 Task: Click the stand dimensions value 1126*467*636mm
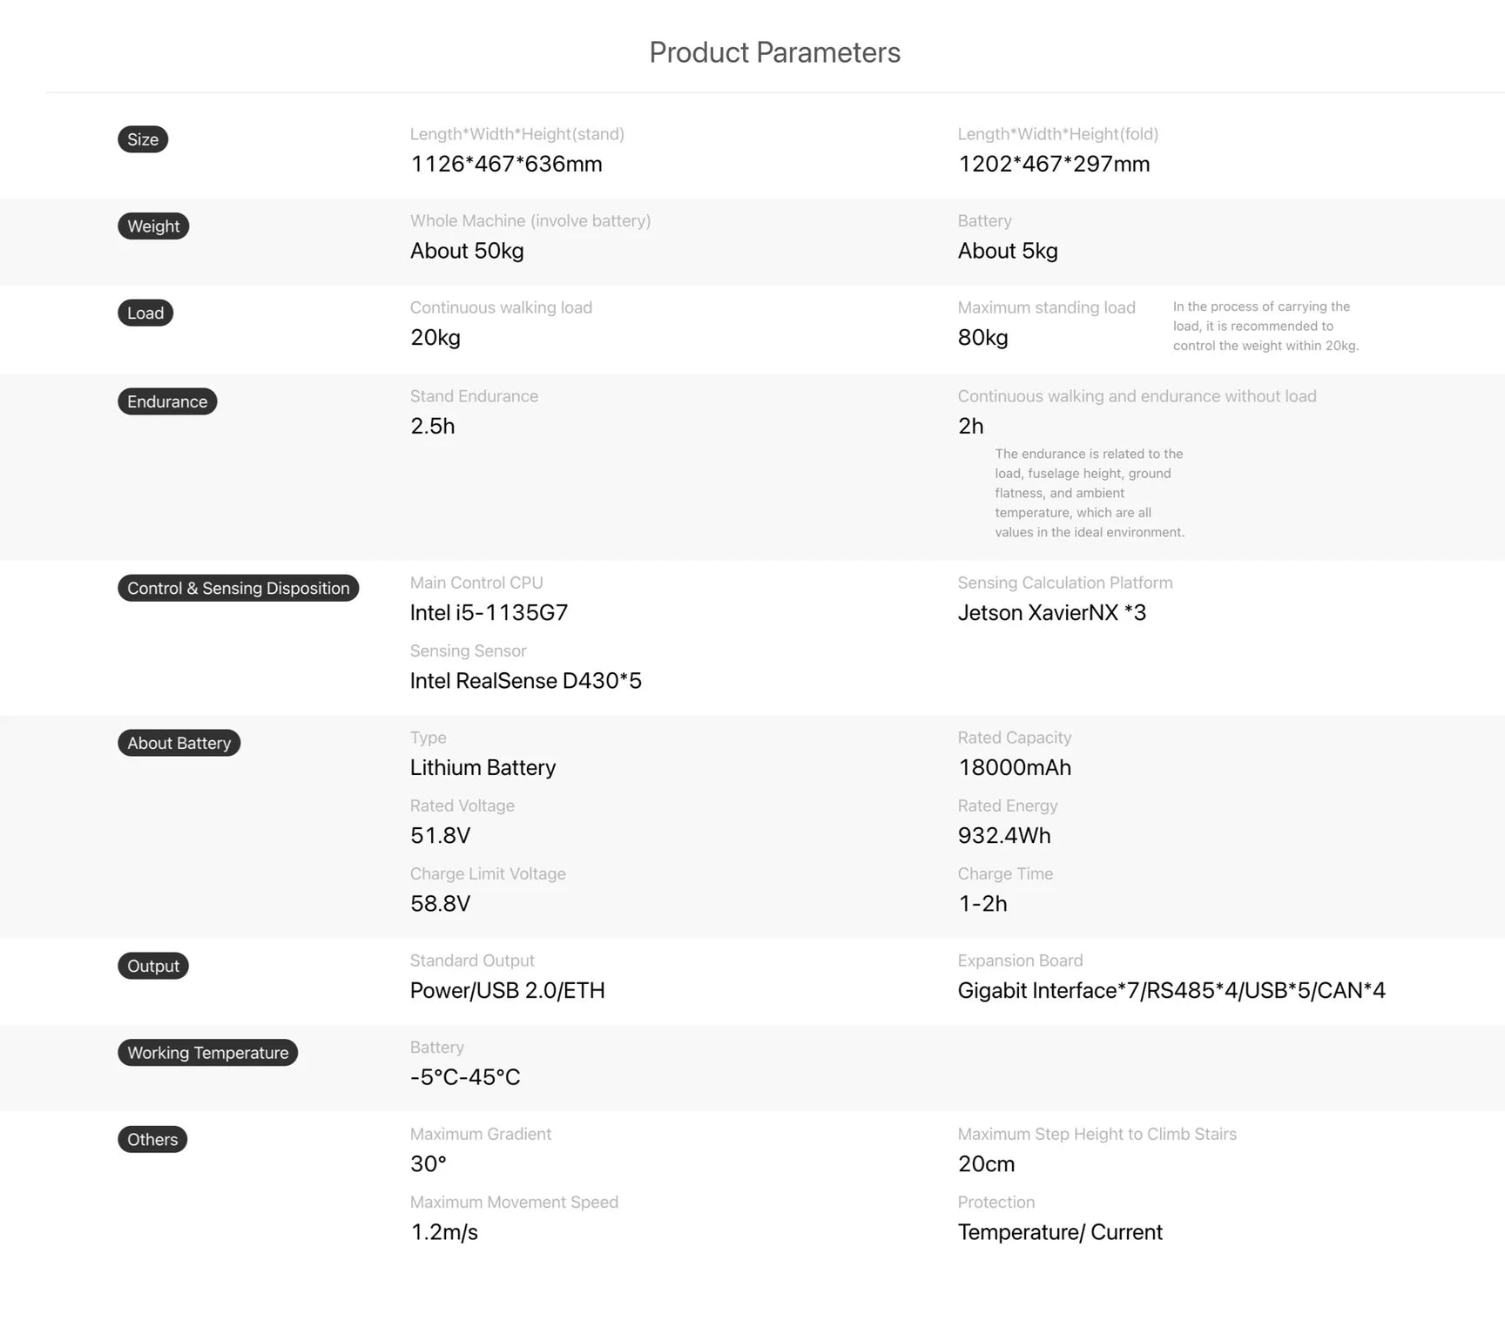pyautogui.click(x=506, y=165)
